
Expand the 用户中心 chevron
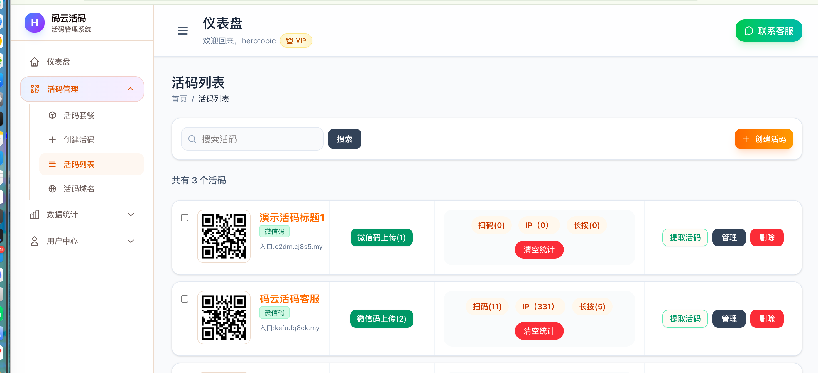[131, 241]
